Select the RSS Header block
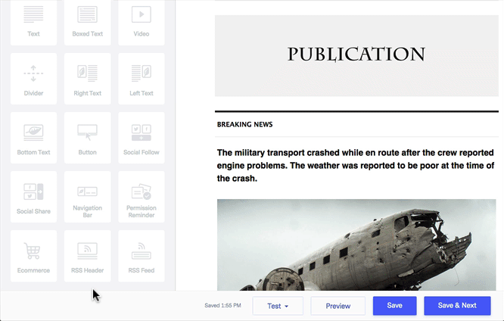504x321 pixels. tap(88, 256)
